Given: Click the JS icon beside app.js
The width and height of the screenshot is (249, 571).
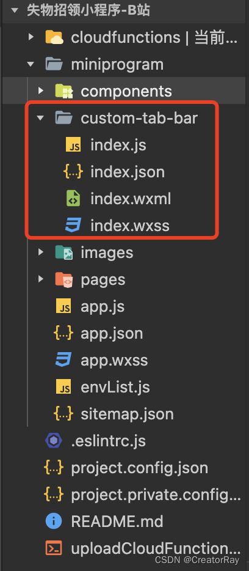Looking at the screenshot, I should pos(63,307).
